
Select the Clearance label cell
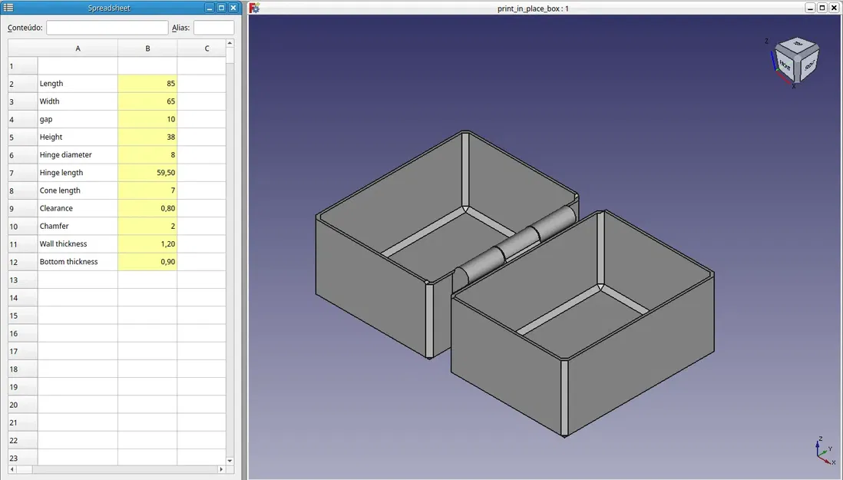[78, 208]
